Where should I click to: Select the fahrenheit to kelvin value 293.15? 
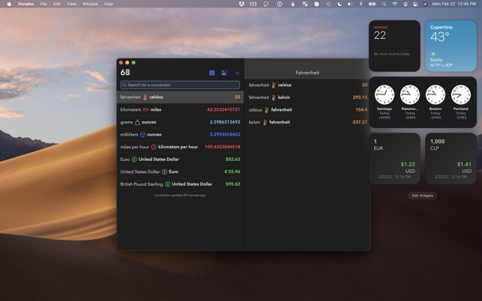pyautogui.click(x=360, y=97)
